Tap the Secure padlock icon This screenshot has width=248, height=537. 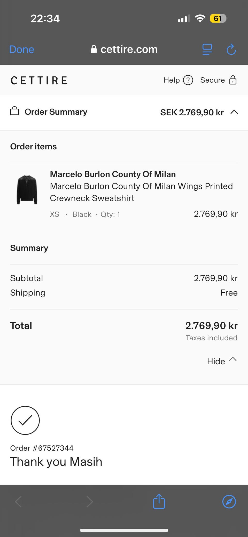(233, 80)
